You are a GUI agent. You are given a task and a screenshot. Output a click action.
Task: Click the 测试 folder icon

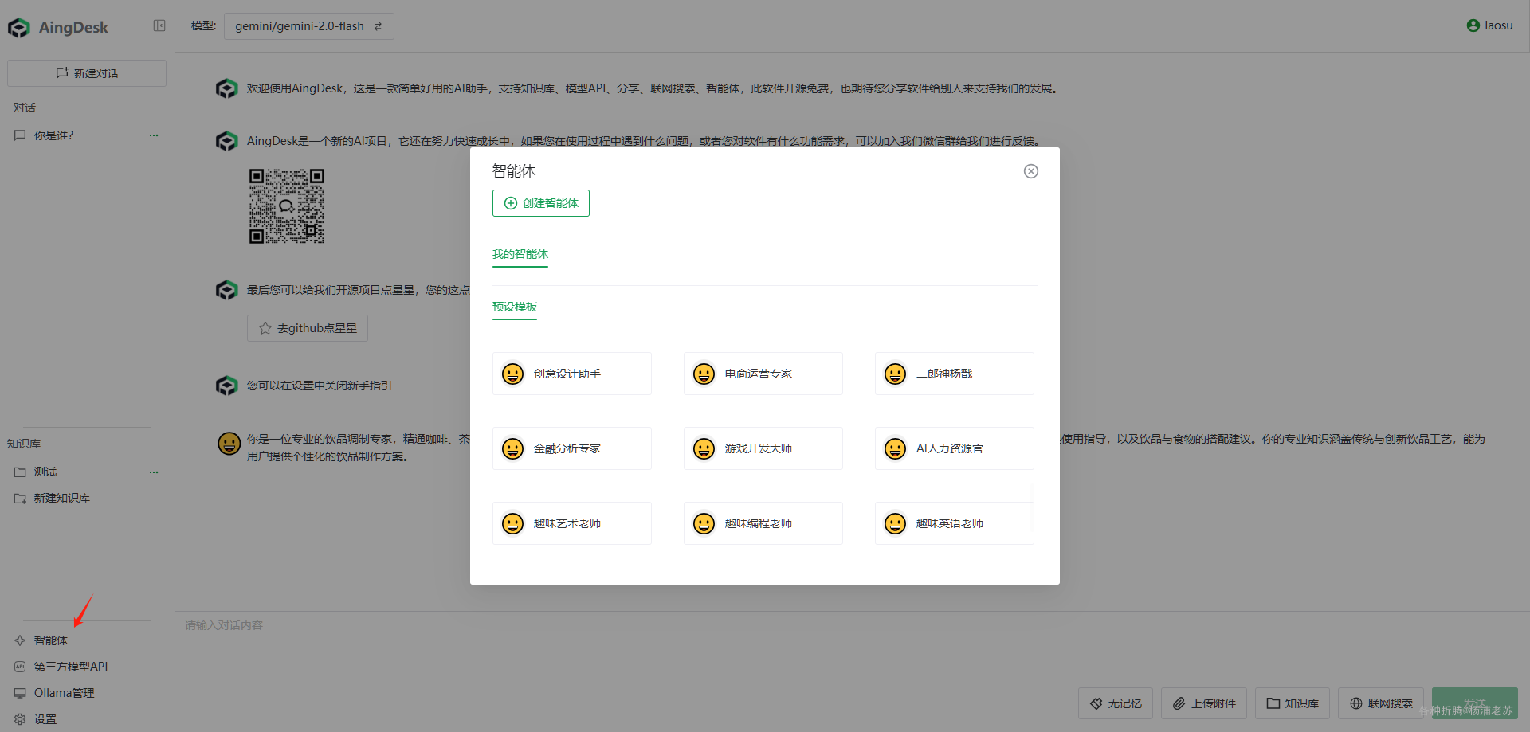(x=20, y=472)
